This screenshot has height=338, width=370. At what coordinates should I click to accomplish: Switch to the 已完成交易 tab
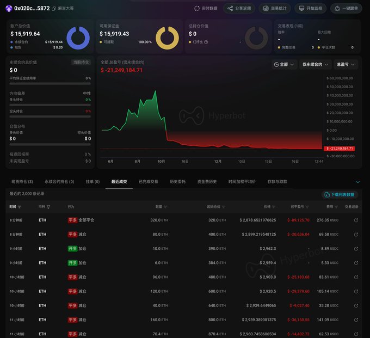[148, 181]
